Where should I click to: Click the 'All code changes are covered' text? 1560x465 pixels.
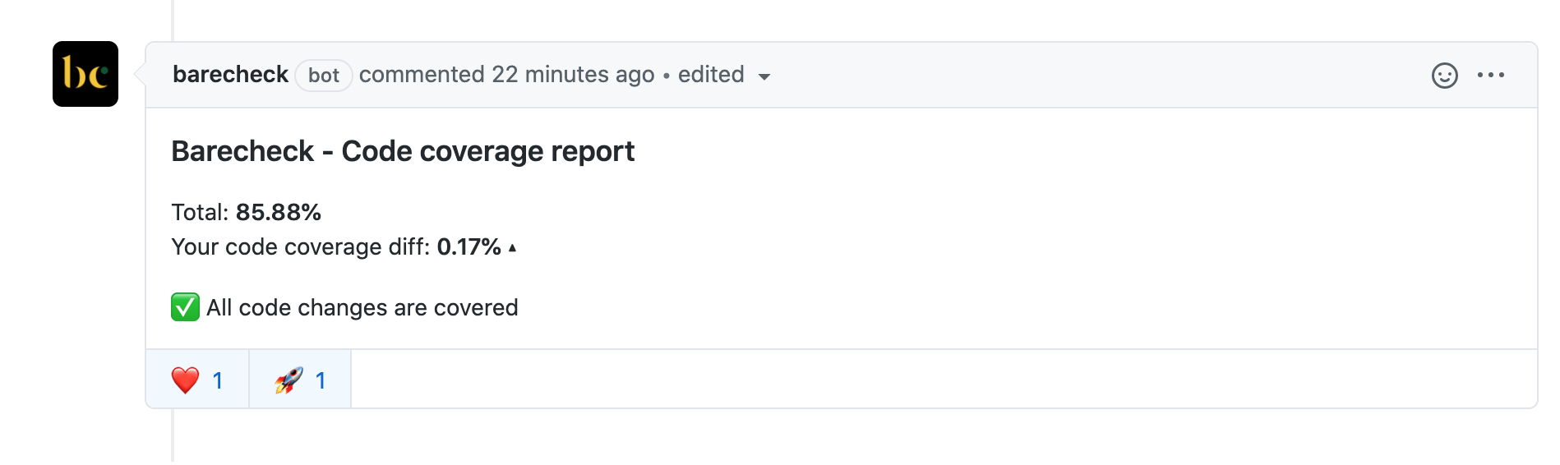click(362, 308)
